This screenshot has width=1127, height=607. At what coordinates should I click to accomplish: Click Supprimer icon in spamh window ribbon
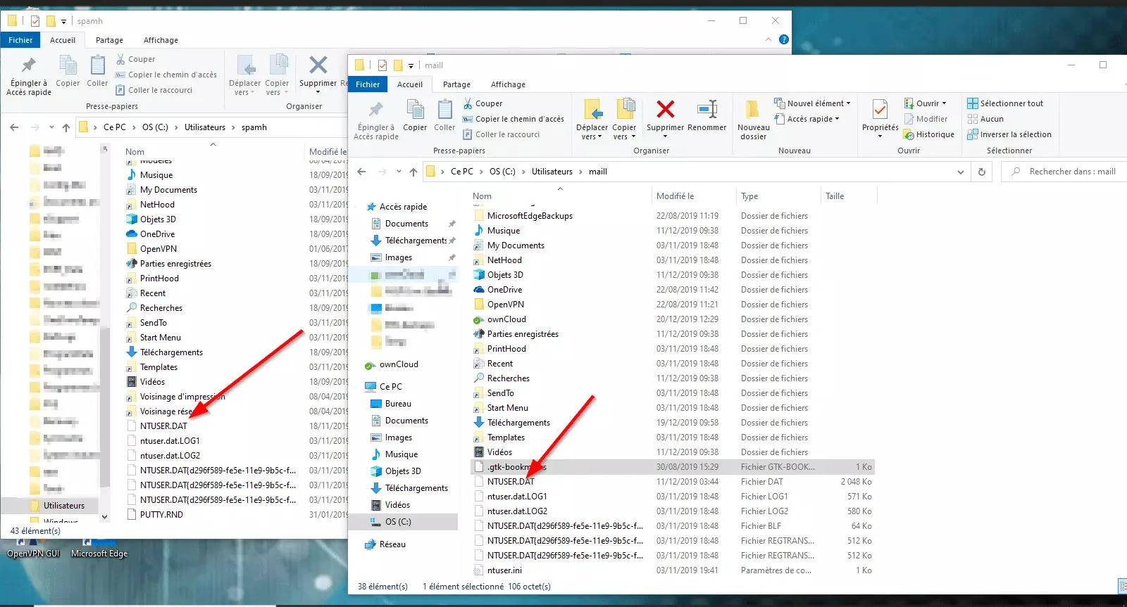318,65
